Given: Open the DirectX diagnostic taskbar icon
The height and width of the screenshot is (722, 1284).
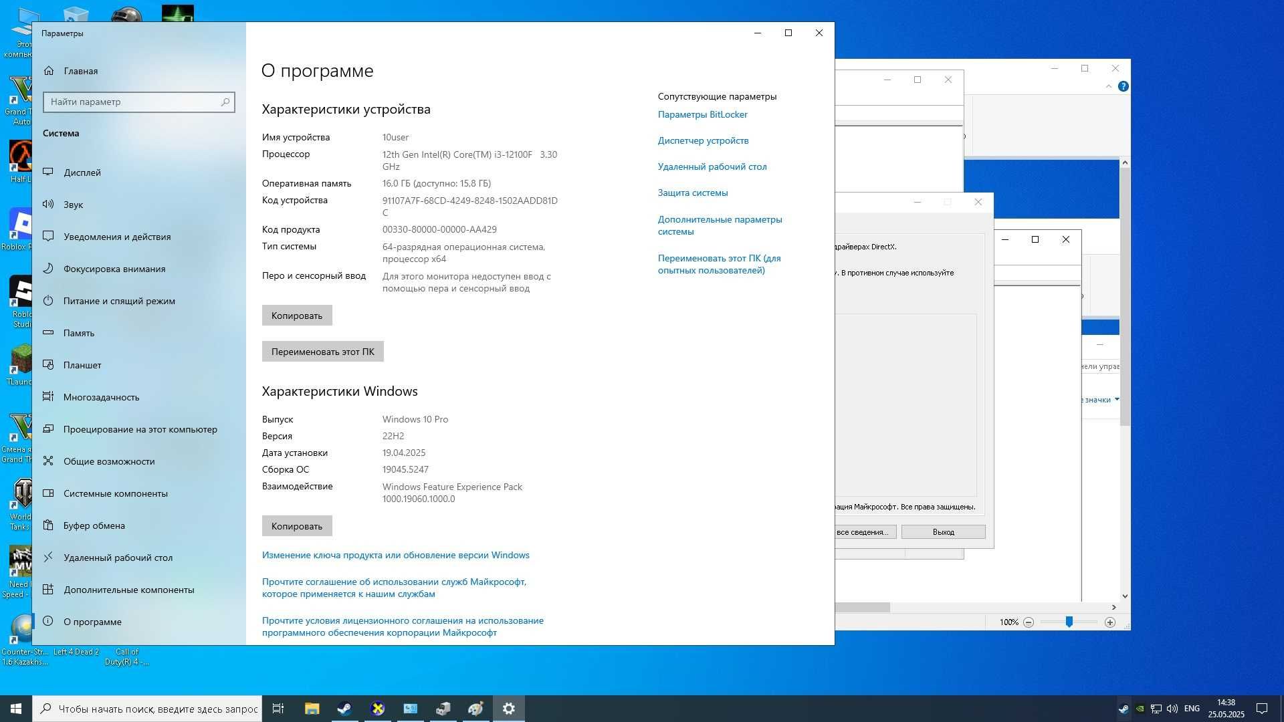Looking at the screenshot, I should coord(377,709).
